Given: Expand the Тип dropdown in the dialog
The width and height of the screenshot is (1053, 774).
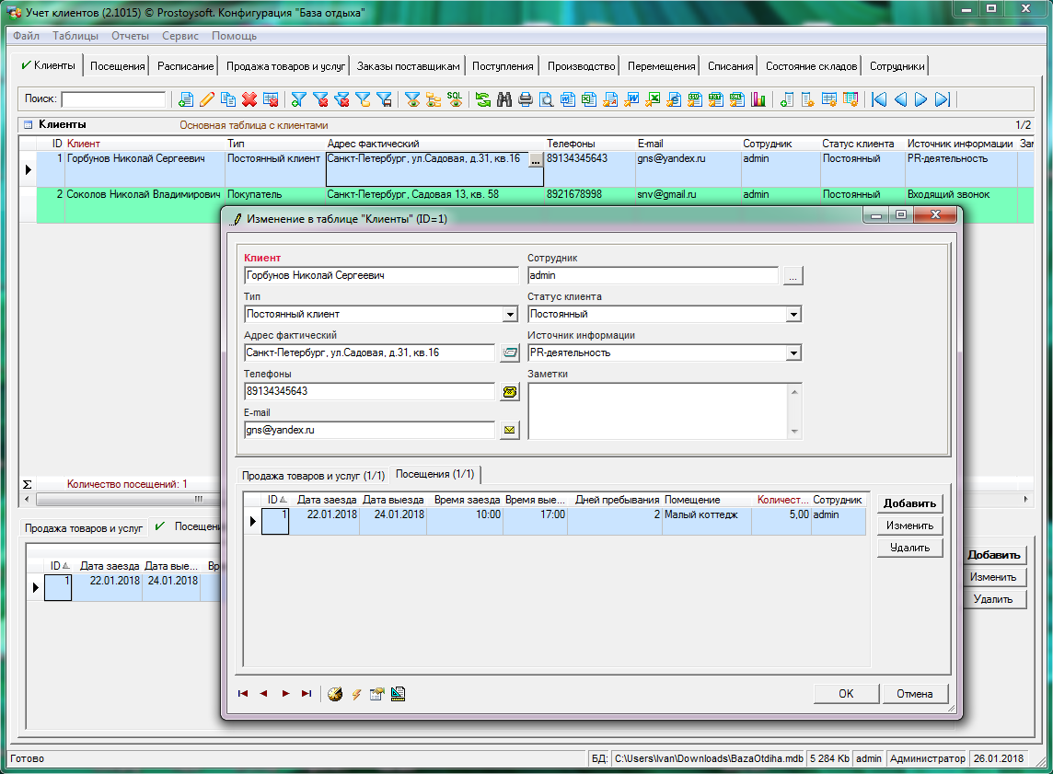Looking at the screenshot, I should (x=511, y=314).
